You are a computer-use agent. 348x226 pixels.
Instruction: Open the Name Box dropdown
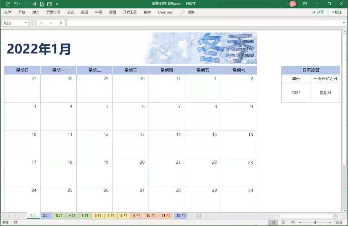click(26, 23)
